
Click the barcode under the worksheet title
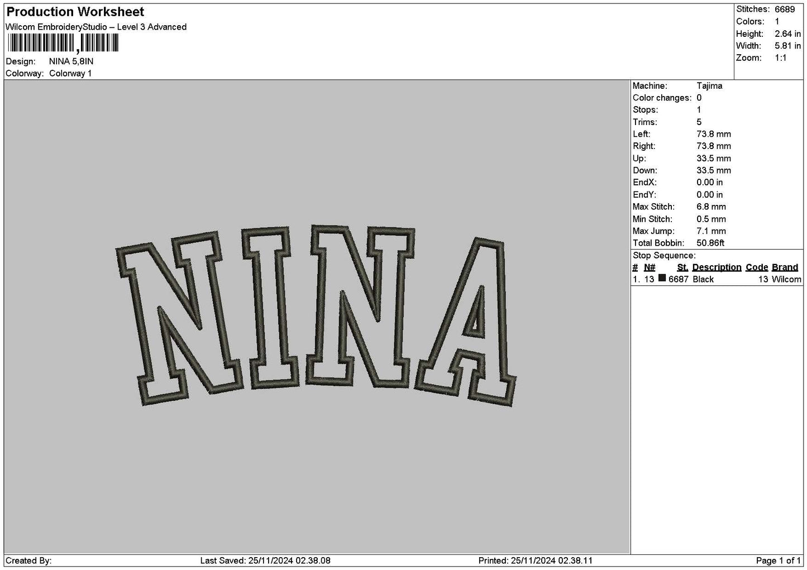tap(63, 44)
